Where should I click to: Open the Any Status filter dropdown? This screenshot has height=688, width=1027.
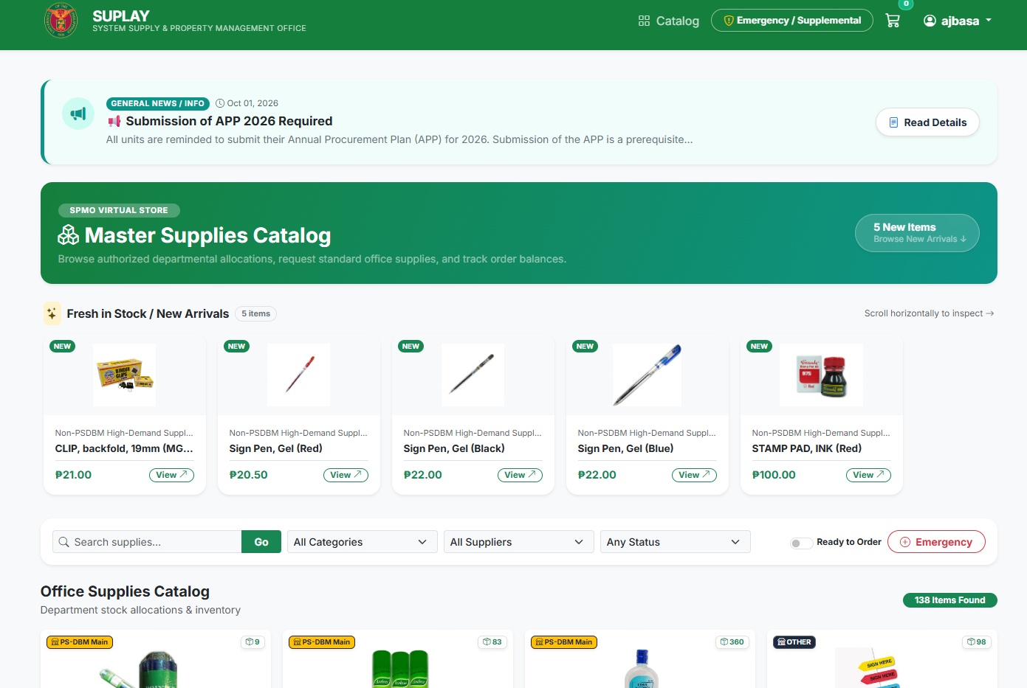[x=674, y=542]
